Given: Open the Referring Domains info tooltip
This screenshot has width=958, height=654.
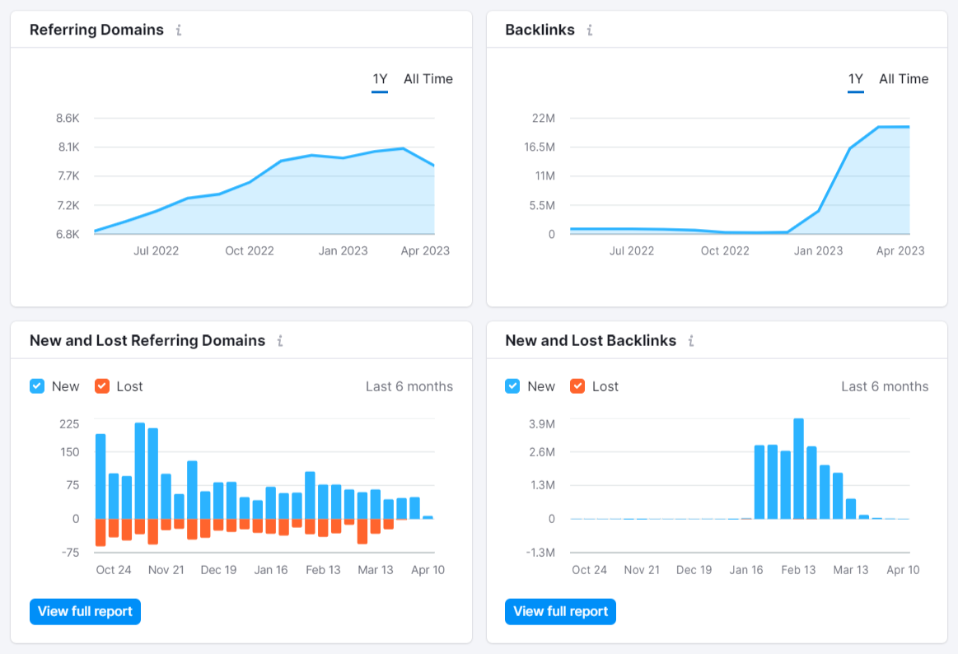Looking at the screenshot, I should [x=180, y=30].
